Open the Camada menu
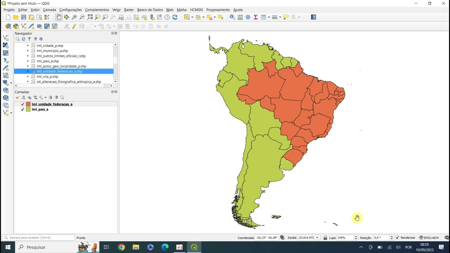The image size is (450, 253). pyautogui.click(x=50, y=10)
